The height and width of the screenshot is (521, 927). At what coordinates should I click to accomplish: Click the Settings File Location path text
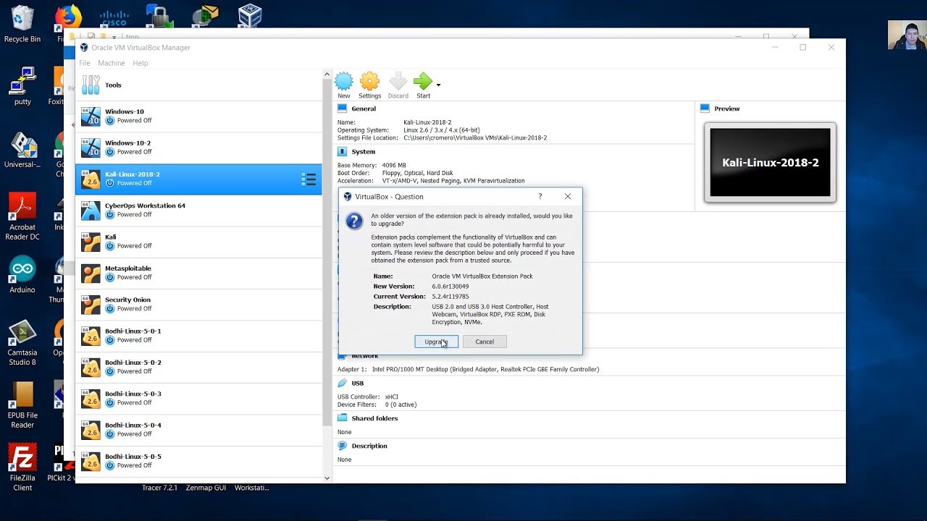tap(475, 137)
